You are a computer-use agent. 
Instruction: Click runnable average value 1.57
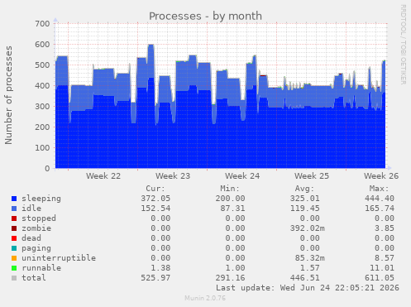[x=310, y=268]
